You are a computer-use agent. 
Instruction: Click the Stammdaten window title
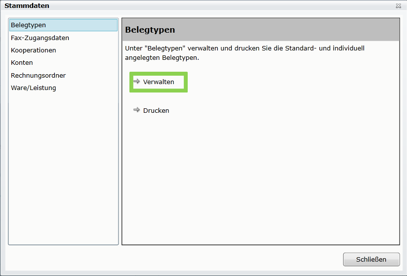27,6
